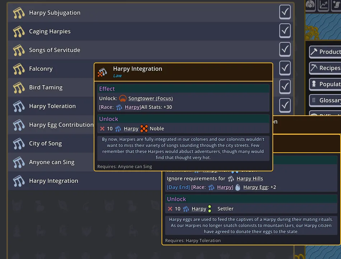Click the blue 'Law' subtitle in the tooltip
This screenshot has height=259, width=341.
[x=117, y=76]
